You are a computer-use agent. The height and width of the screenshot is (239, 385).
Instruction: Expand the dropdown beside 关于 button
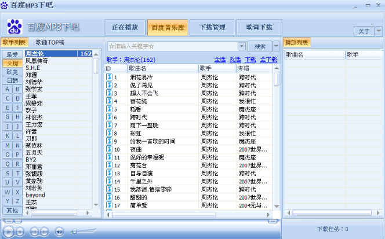379,31
